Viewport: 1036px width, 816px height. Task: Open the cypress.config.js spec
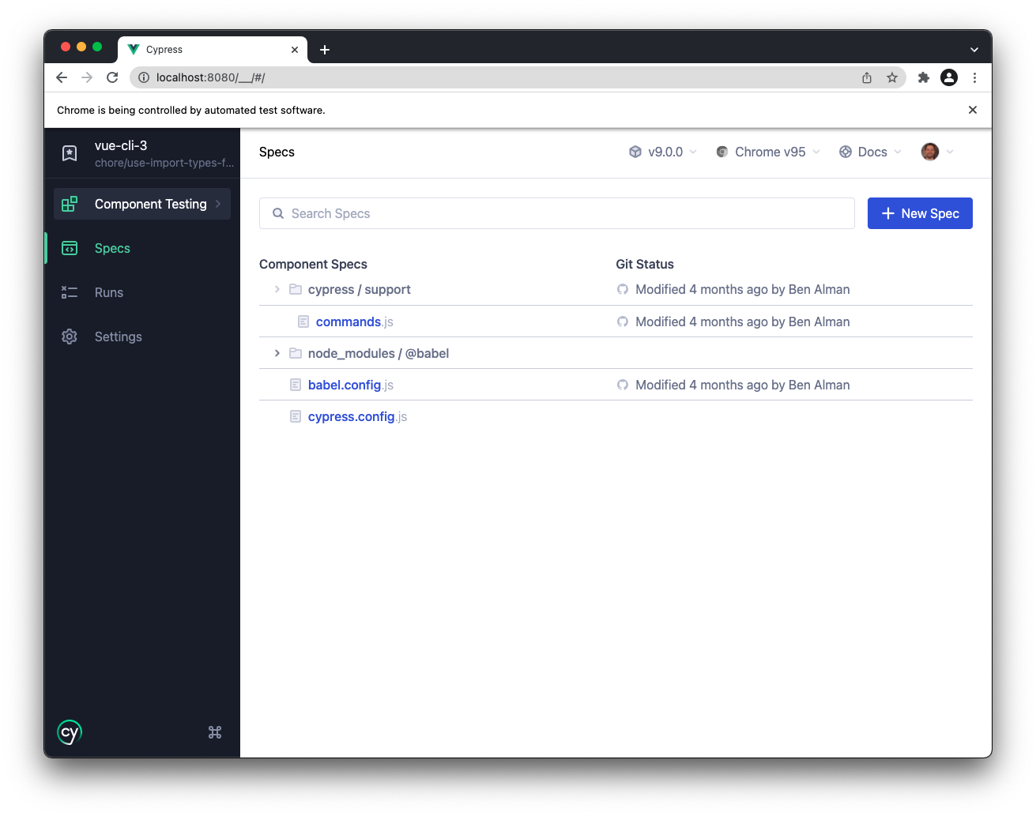(x=357, y=416)
